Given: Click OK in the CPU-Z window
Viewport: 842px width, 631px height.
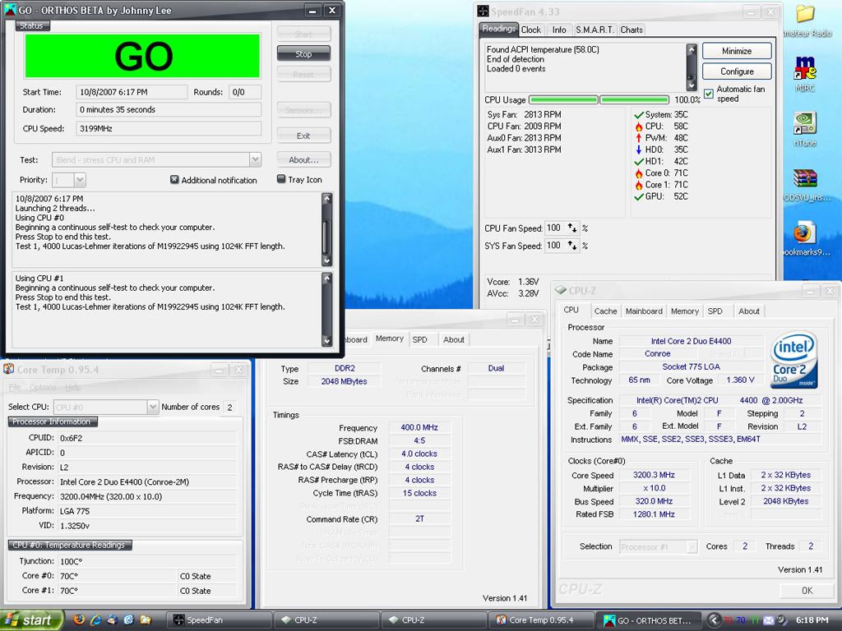Looking at the screenshot, I should point(807,590).
